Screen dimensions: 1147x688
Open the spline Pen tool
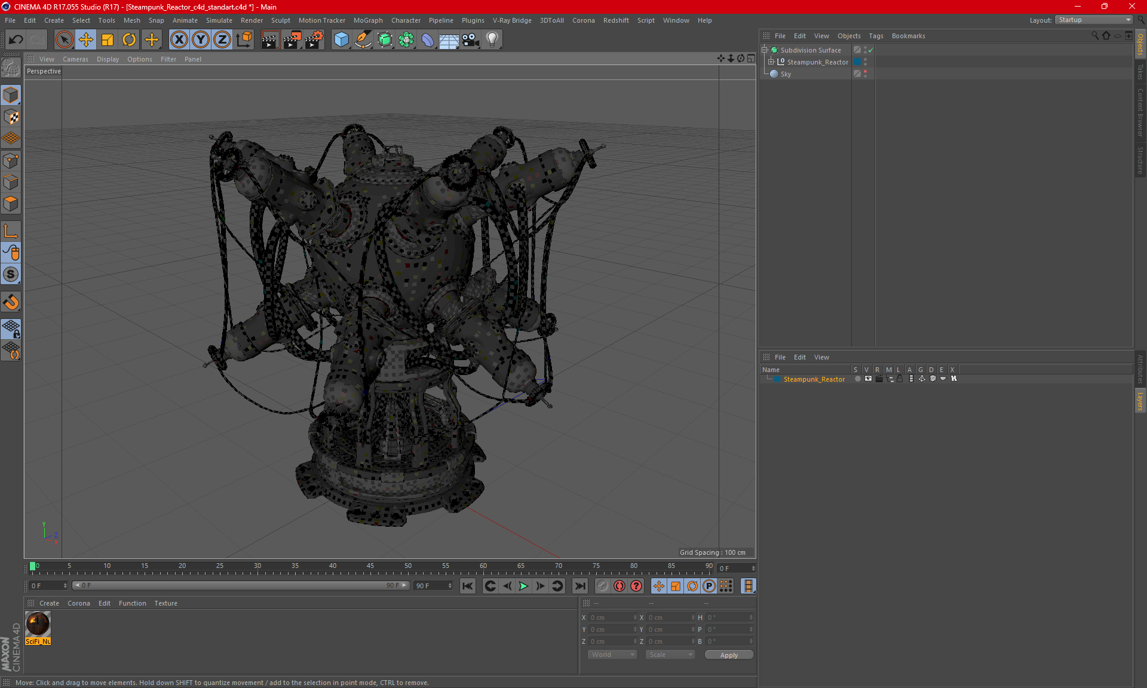(363, 40)
